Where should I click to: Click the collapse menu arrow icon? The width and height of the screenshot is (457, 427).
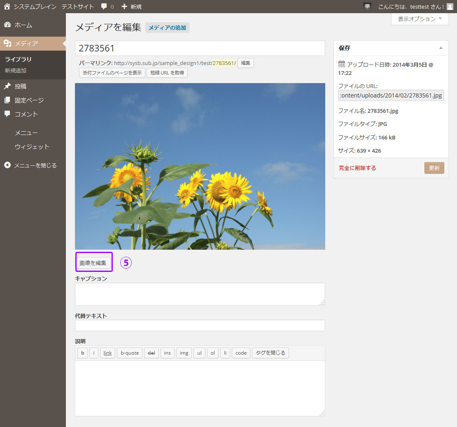coord(7,165)
